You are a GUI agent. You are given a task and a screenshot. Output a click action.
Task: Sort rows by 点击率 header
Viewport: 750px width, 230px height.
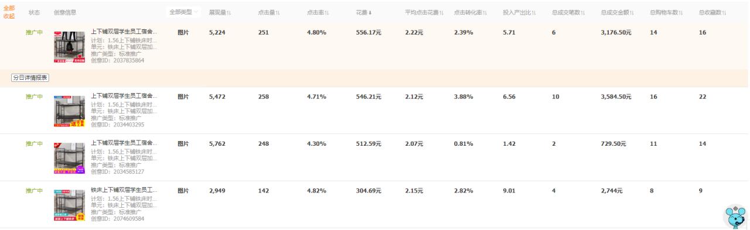tap(318, 13)
